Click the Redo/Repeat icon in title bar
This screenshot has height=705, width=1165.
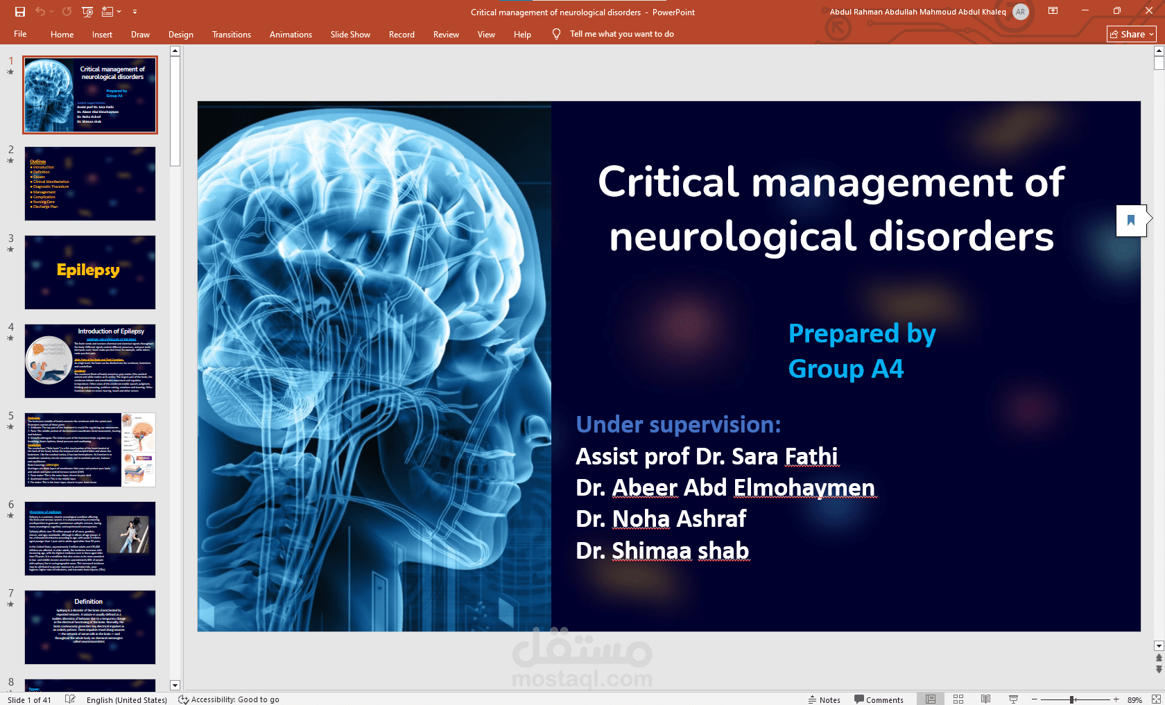click(67, 12)
